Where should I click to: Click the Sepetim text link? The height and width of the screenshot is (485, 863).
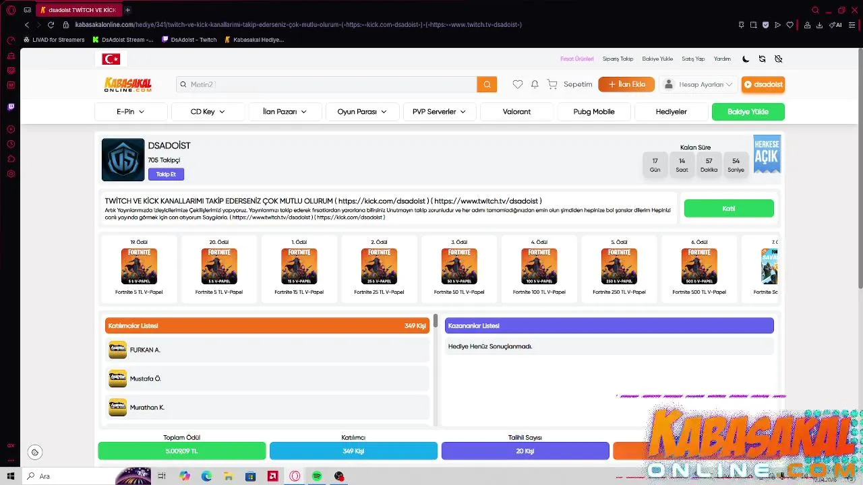tap(578, 84)
